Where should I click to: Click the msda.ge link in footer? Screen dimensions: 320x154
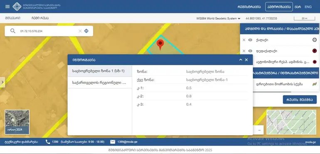click(x=310, y=142)
